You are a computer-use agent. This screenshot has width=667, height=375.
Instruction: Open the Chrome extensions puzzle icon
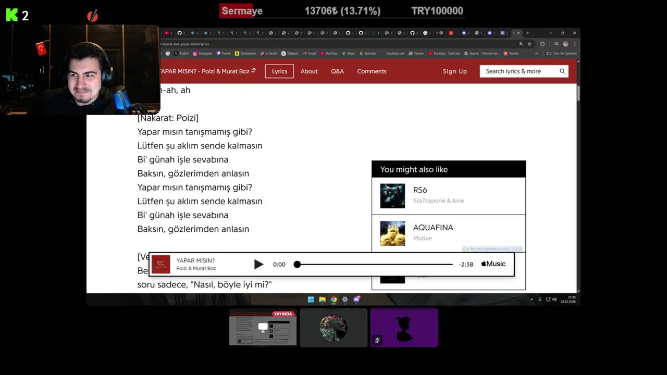pos(542,44)
